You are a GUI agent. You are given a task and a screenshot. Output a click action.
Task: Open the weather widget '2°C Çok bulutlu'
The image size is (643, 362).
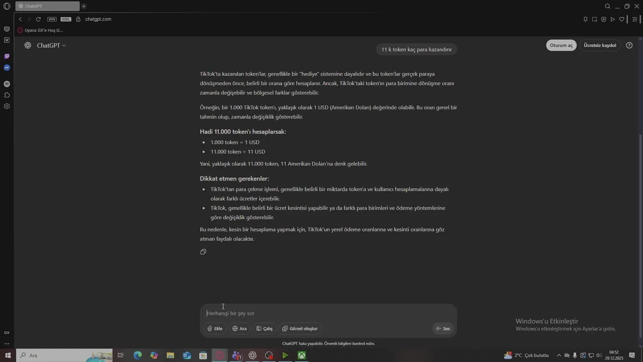pyautogui.click(x=526, y=355)
